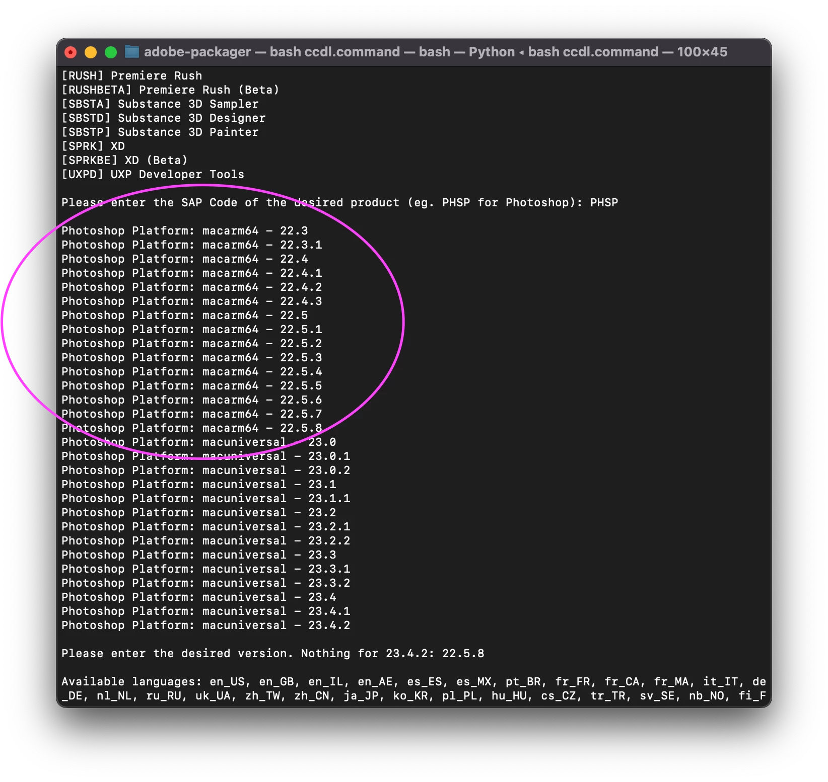
Task: Click the blue folder icon in title bar
Action: 132,52
